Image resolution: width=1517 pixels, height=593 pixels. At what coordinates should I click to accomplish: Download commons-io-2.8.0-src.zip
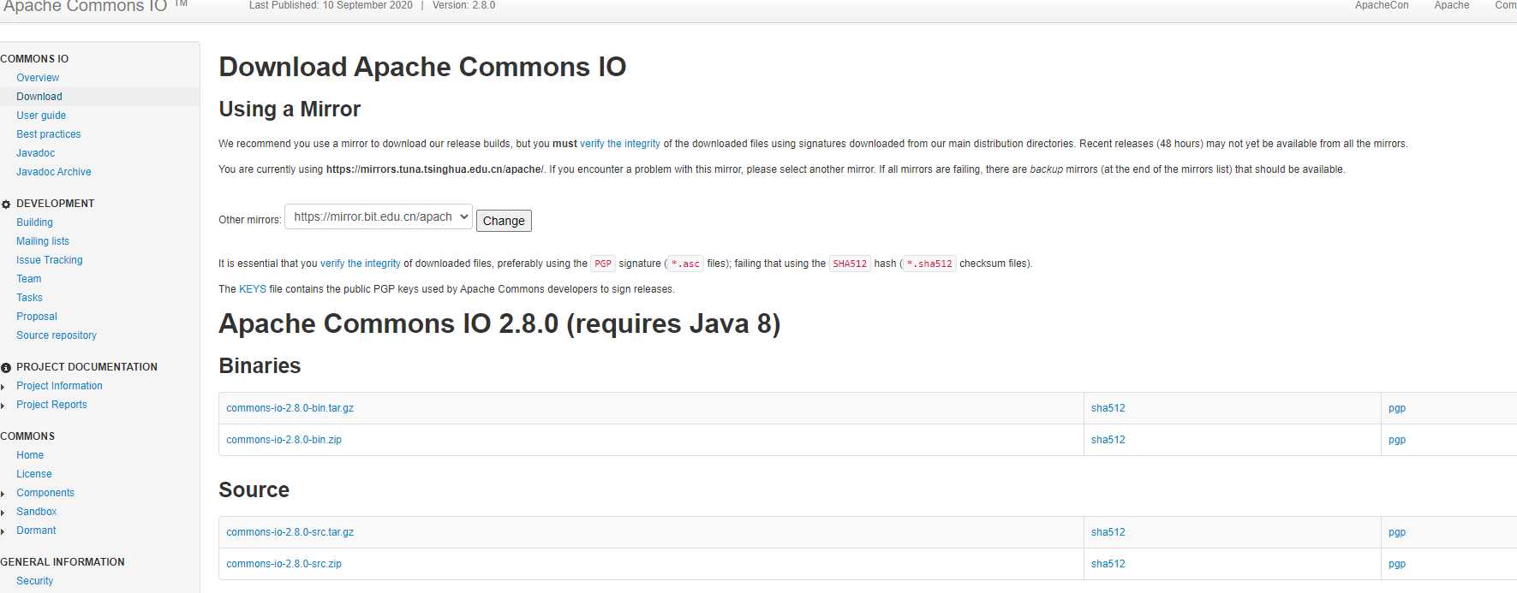(284, 564)
